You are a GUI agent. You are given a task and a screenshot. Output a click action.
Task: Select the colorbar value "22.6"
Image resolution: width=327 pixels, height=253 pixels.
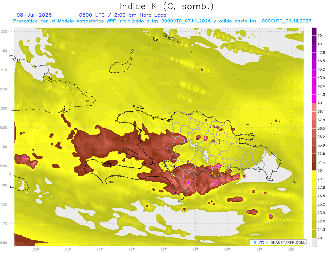tap(321, 221)
